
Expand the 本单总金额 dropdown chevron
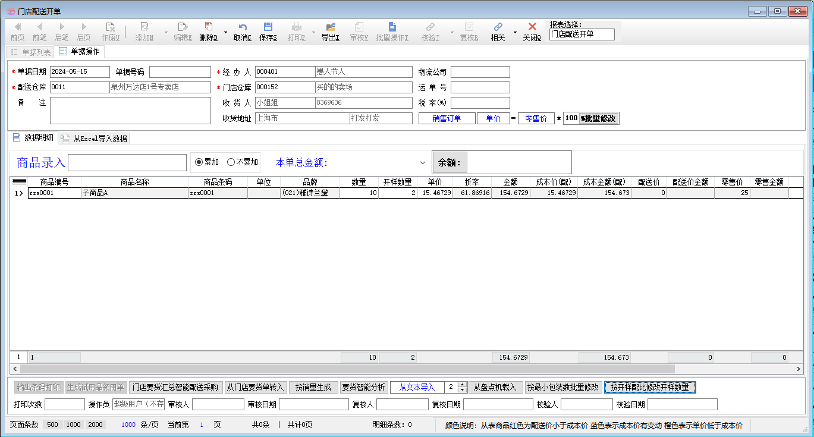pyautogui.click(x=423, y=163)
